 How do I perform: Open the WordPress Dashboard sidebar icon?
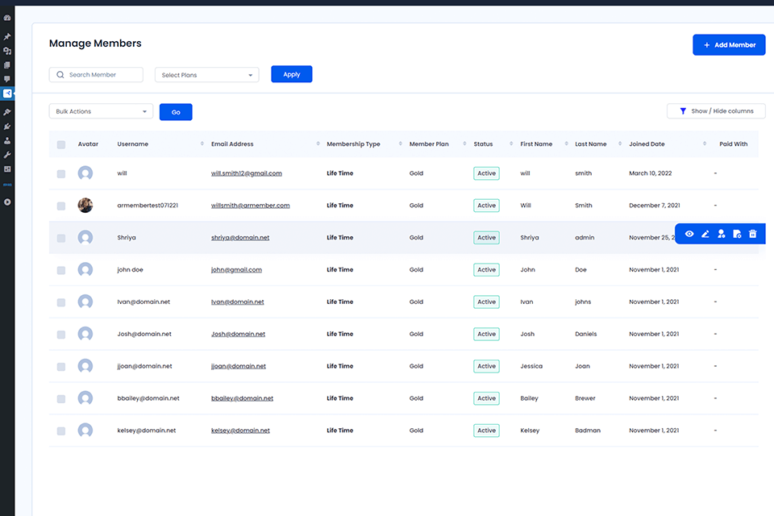click(7, 18)
